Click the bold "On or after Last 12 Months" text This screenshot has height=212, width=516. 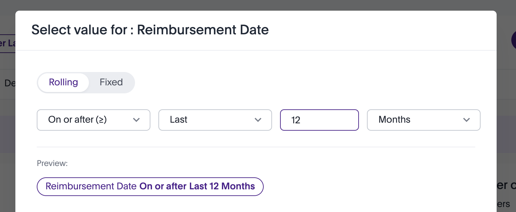coord(197,186)
